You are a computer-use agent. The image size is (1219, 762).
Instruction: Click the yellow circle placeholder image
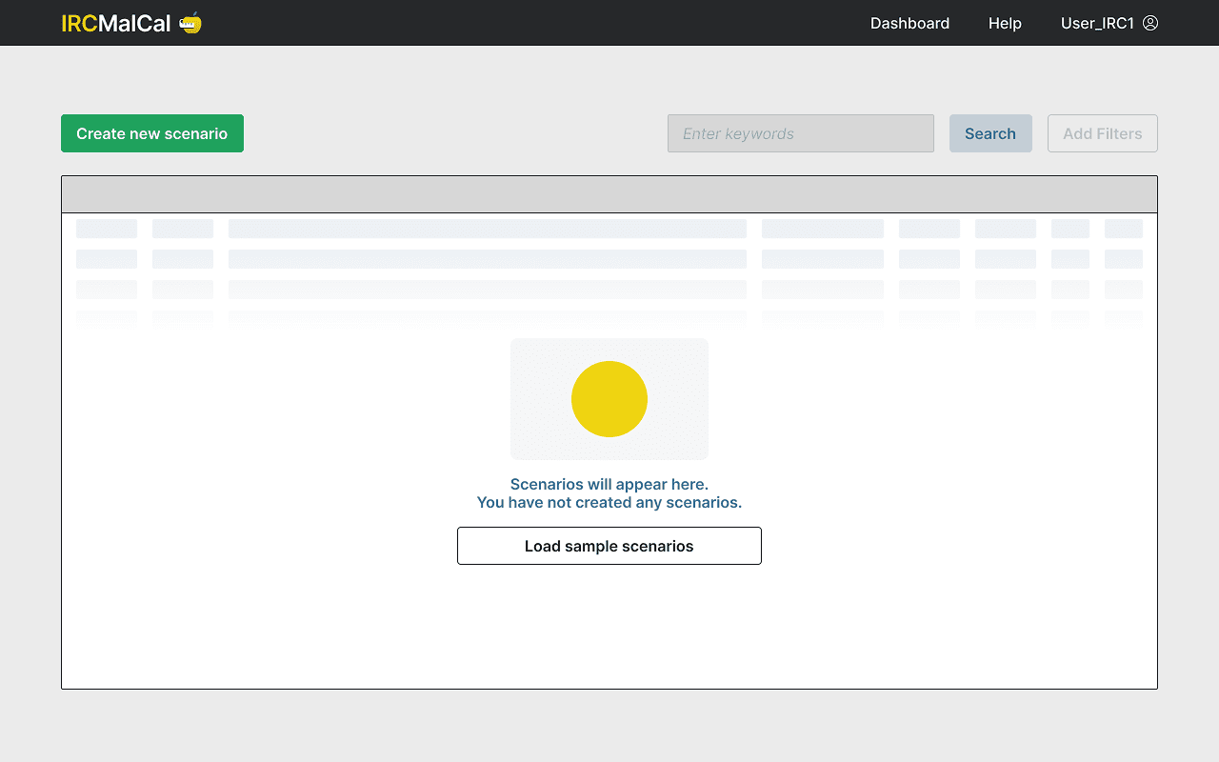609,399
